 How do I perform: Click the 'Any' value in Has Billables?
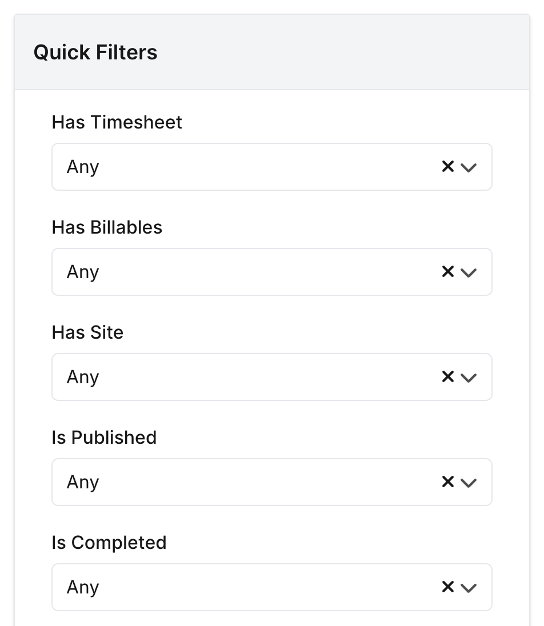(83, 272)
